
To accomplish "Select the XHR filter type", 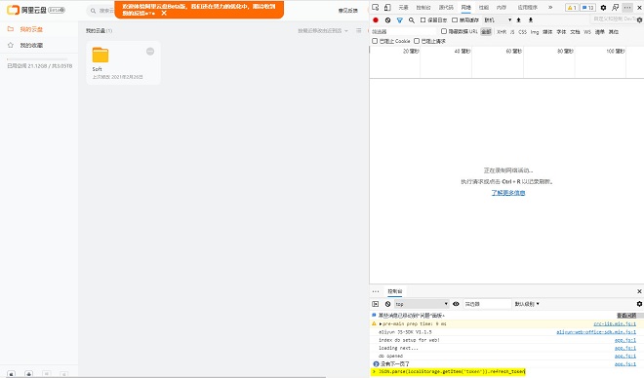I will pyautogui.click(x=502, y=31).
